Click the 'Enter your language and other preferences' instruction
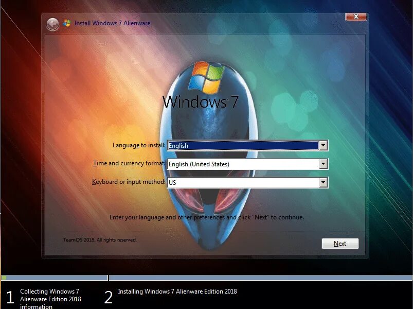 (x=207, y=217)
